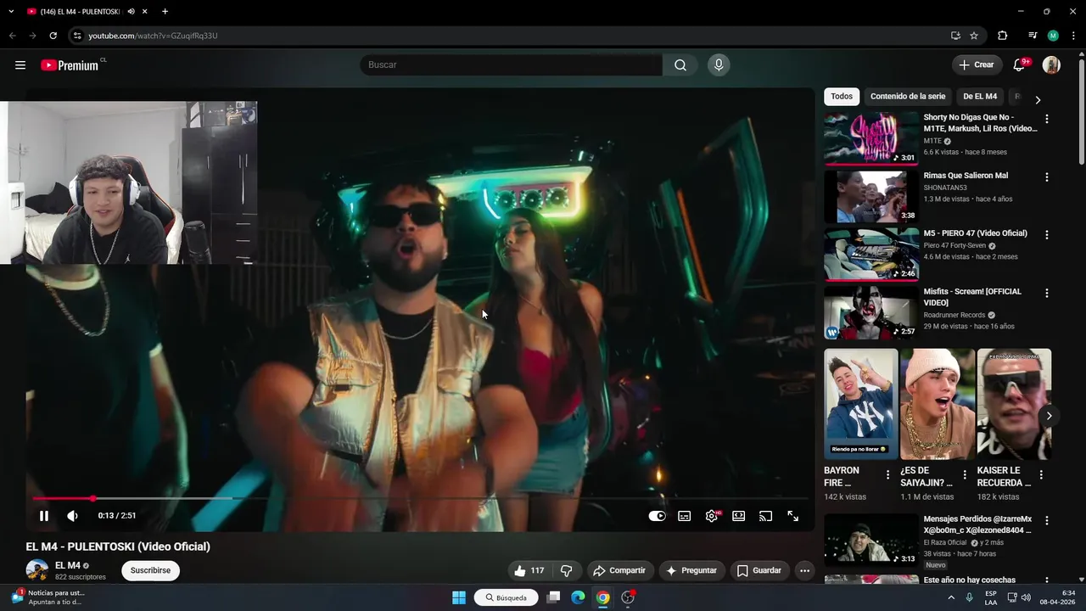Open video player settings gear
Screen dimensions: 1086x611
tap(712, 516)
